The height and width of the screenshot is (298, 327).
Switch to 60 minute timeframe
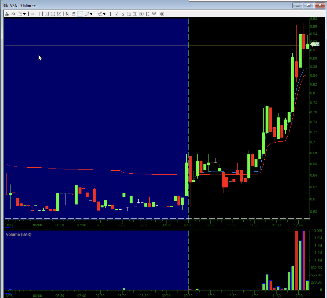coord(141,14)
